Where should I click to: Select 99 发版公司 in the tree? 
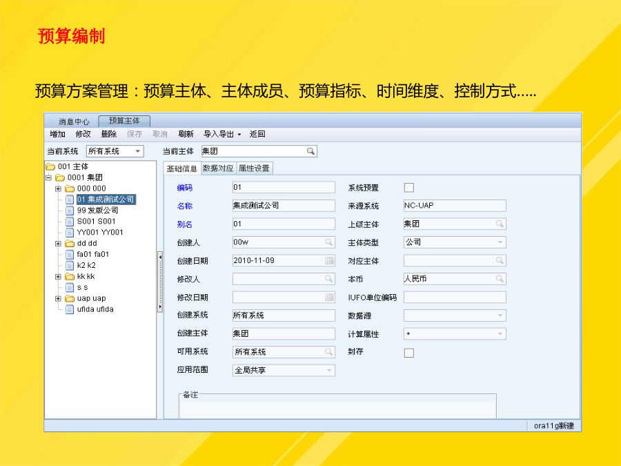tap(97, 211)
